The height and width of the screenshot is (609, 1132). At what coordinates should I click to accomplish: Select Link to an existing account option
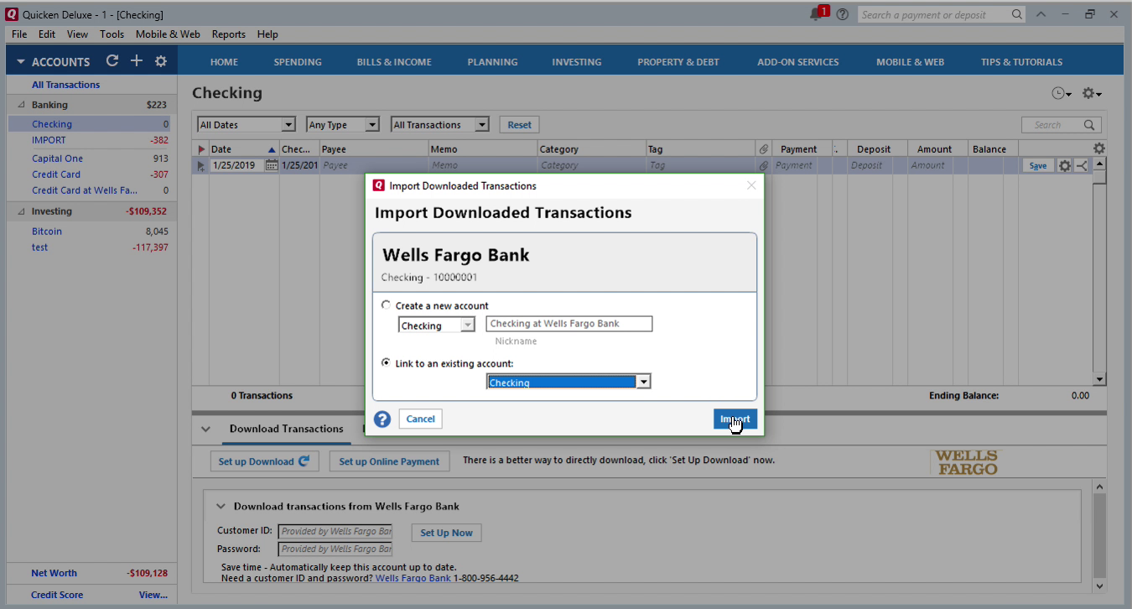386,363
